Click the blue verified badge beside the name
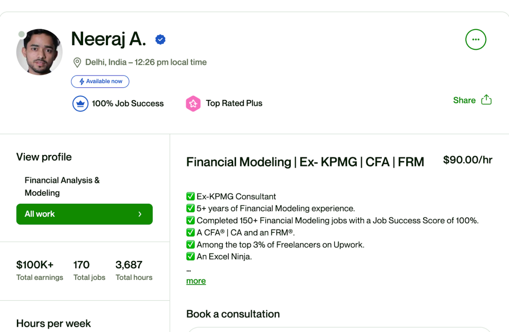 pos(160,40)
